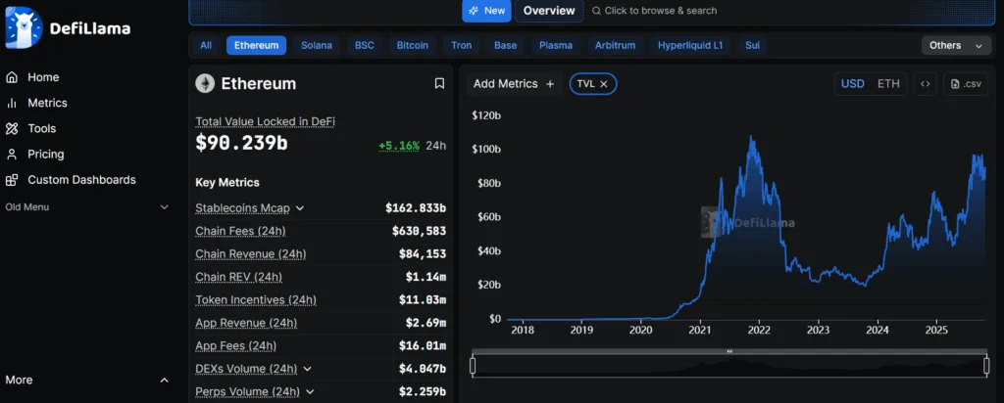Click Add Metrics button
This screenshot has height=403, width=1004.
click(x=514, y=84)
